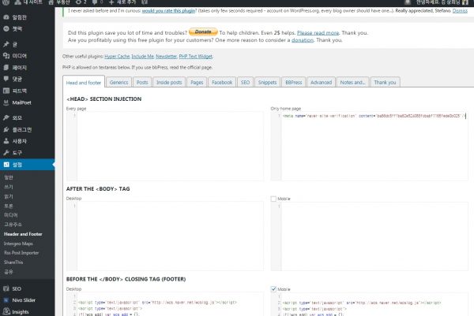This screenshot has width=474, height=316.
Task: Click the footer Mobile code editor
Action: tap(370, 304)
